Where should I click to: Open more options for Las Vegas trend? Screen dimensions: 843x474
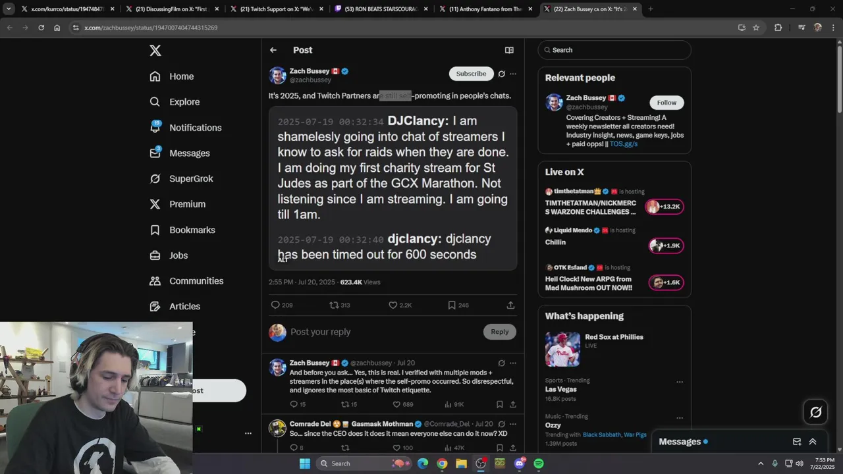(x=680, y=382)
